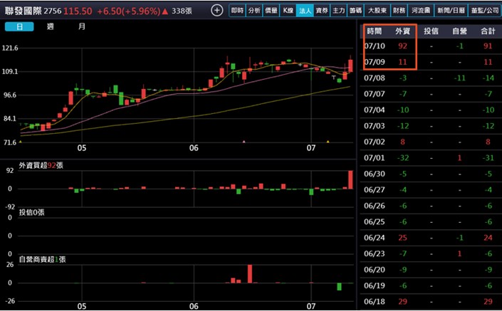Add stock to watchlist with plus icon
Viewport: 502px width, 311px height.
(216, 11)
